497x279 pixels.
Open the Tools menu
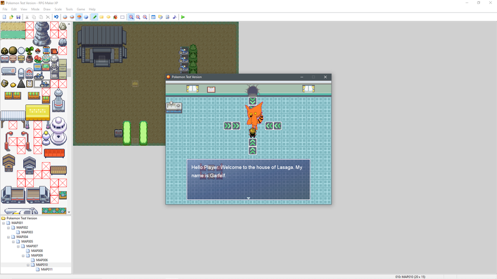pos(69,9)
